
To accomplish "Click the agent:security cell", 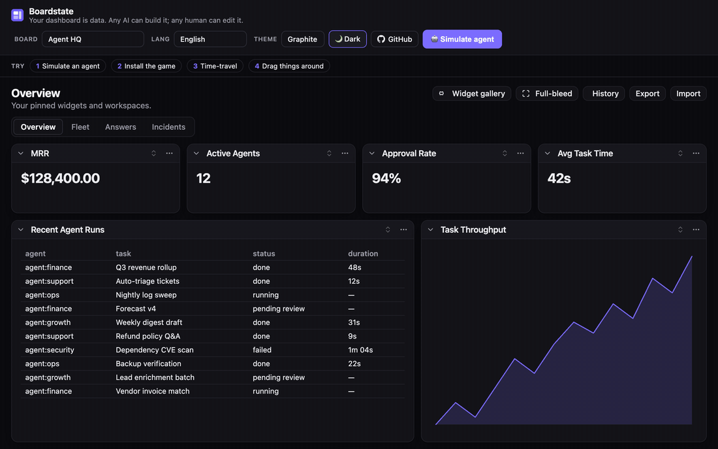I will click(x=50, y=350).
